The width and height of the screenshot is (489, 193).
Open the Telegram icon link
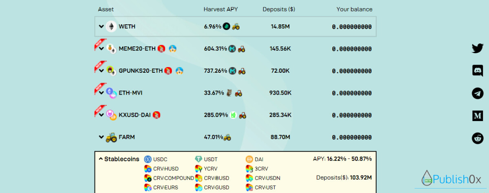pos(477,93)
